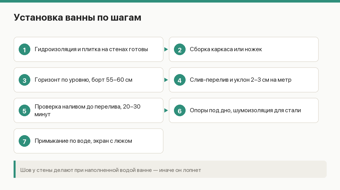Select the step badge number 7

click(x=24, y=141)
